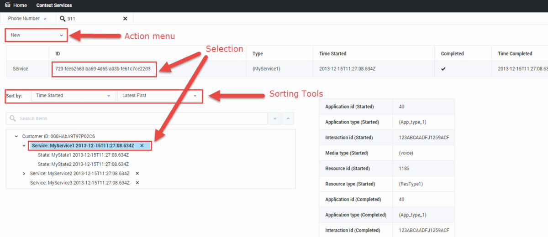
Task: Open the Context Services tab
Action: pyautogui.click(x=54, y=5)
